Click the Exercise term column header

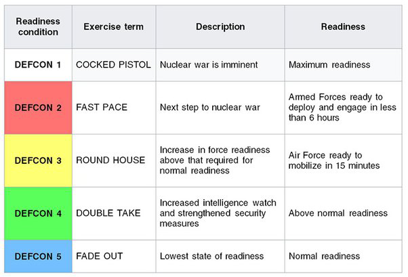pos(114,27)
